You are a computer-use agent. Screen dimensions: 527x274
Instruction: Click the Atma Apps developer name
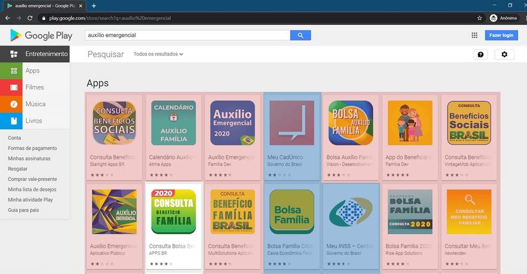(160, 164)
